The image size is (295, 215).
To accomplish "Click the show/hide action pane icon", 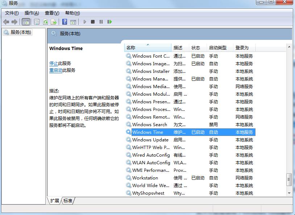I will tap(73, 22).
